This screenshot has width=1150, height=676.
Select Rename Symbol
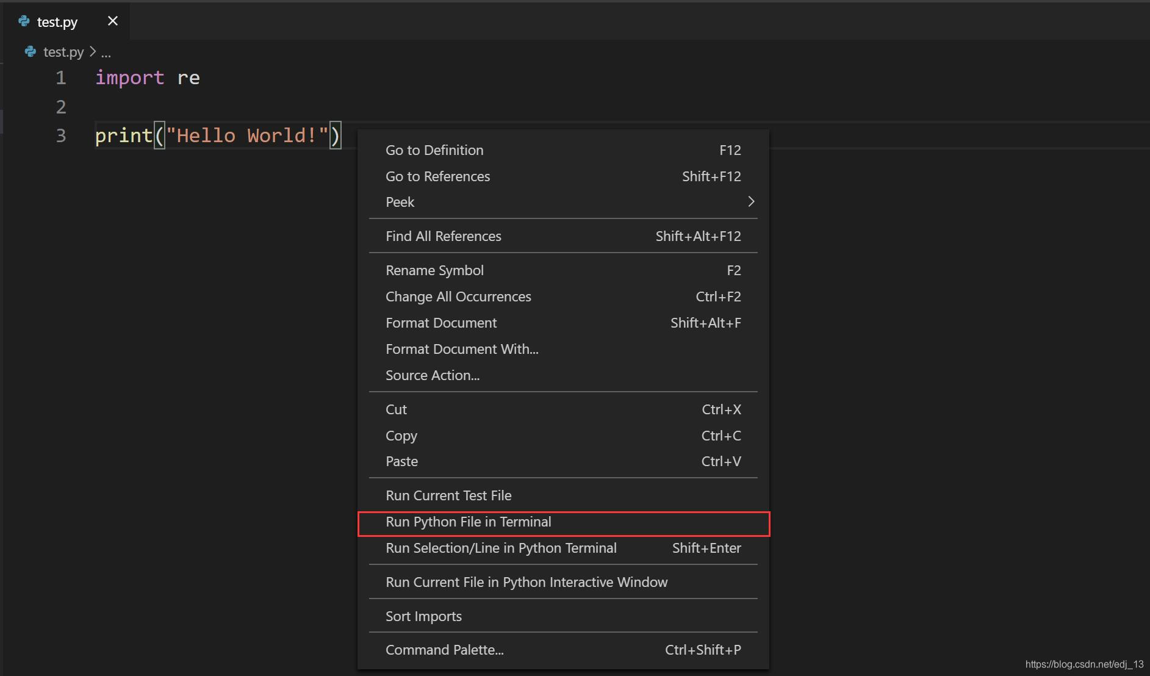pos(434,270)
